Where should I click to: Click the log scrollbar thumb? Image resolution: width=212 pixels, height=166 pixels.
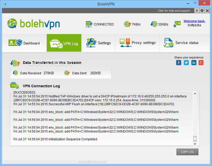(195, 139)
